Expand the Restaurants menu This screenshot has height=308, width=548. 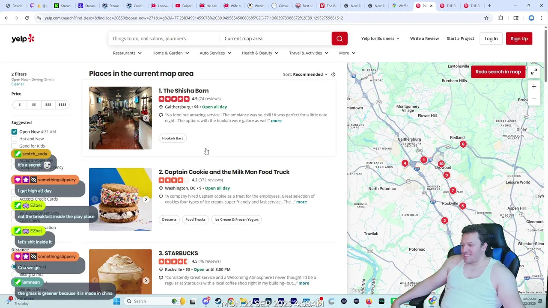click(127, 53)
